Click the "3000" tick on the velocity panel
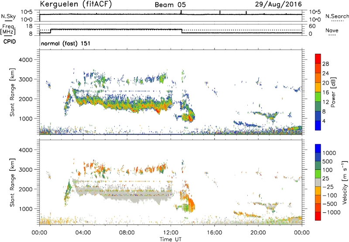The image size is (349, 242). 25,169
